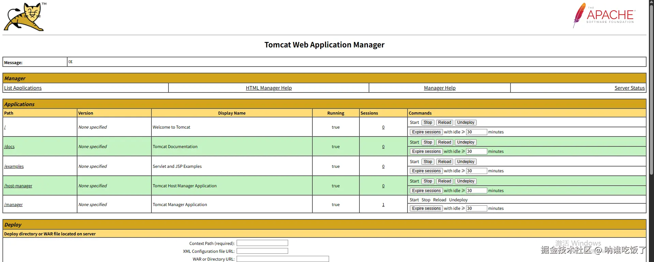This screenshot has height=262, width=654.
Task: Stop the Welcome to Tomcat application
Action: tap(428, 122)
